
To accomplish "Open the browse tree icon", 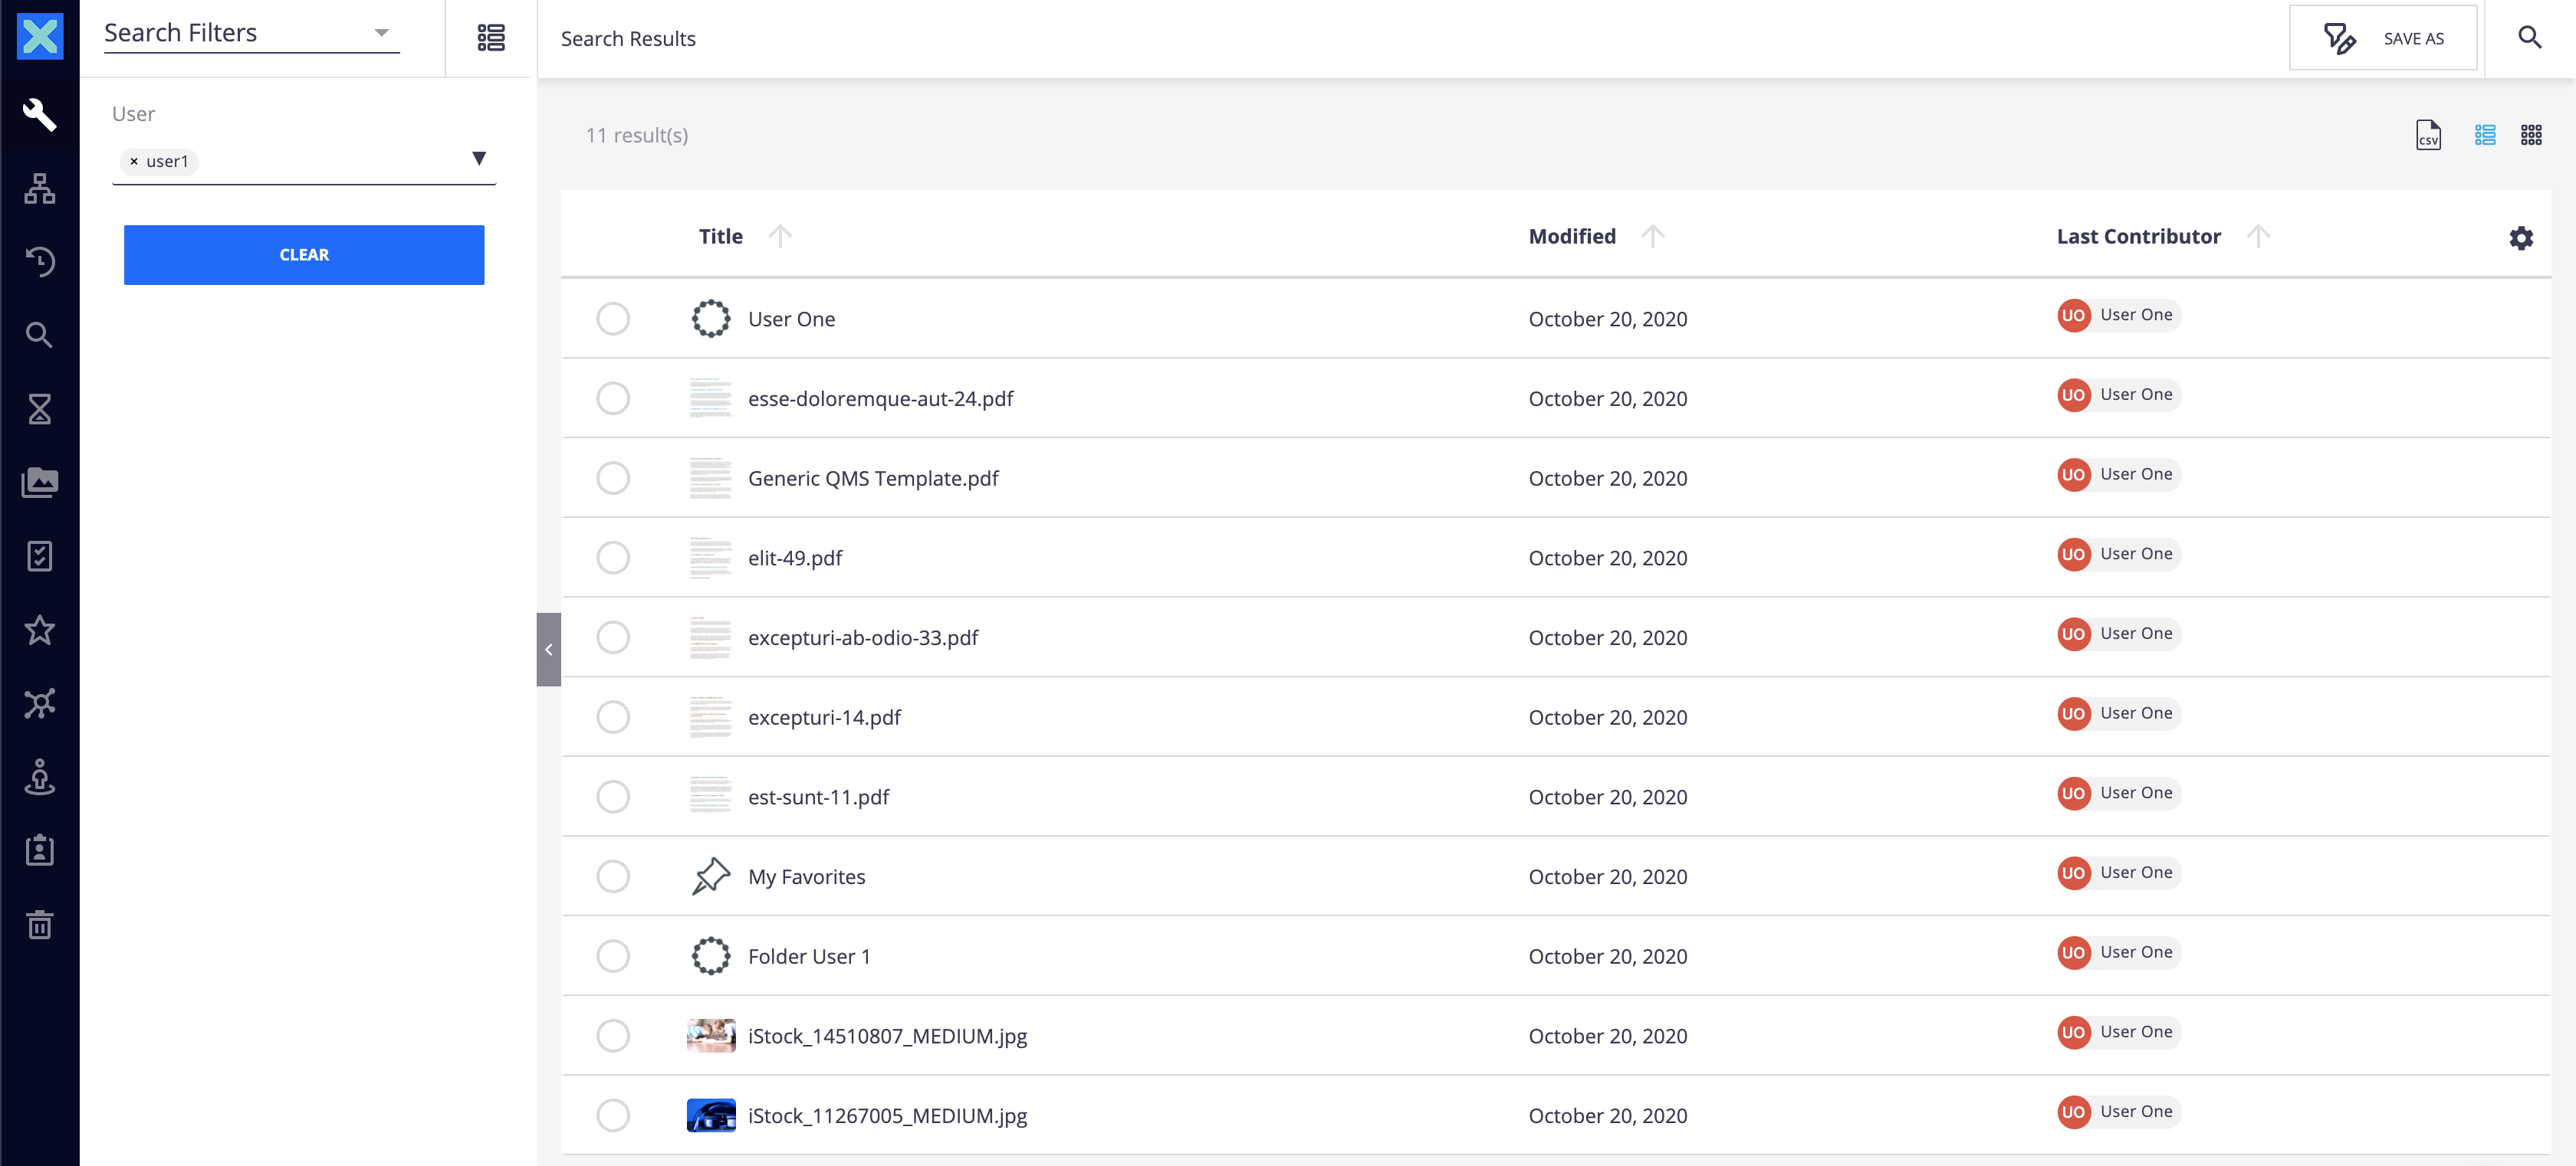I will pyautogui.click(x=40, y=188).
